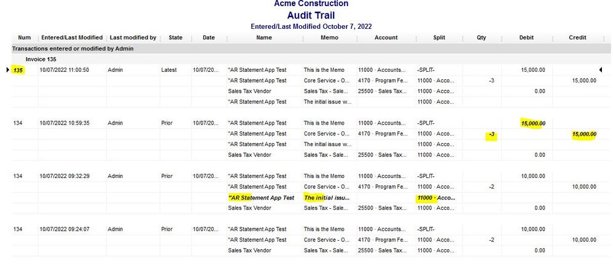Click the Credit column header

tap(577, 37)
